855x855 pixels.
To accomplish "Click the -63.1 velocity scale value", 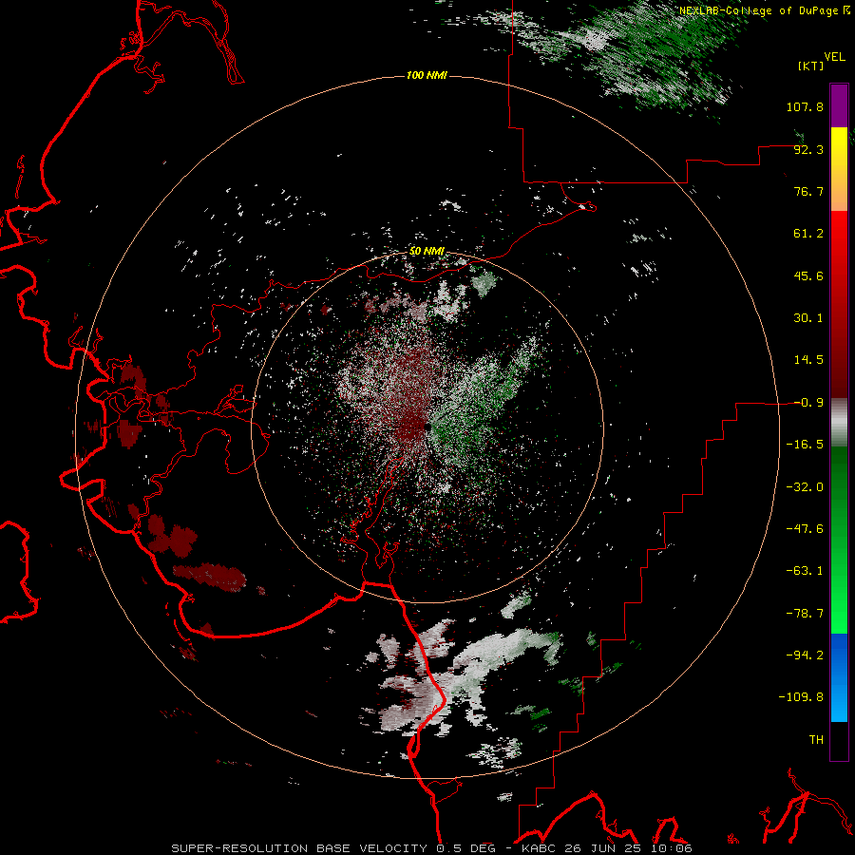I will click(805, 571).
